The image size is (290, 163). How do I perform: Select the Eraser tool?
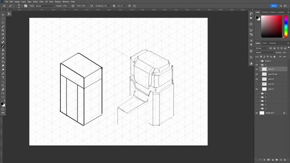pos(3,58)
